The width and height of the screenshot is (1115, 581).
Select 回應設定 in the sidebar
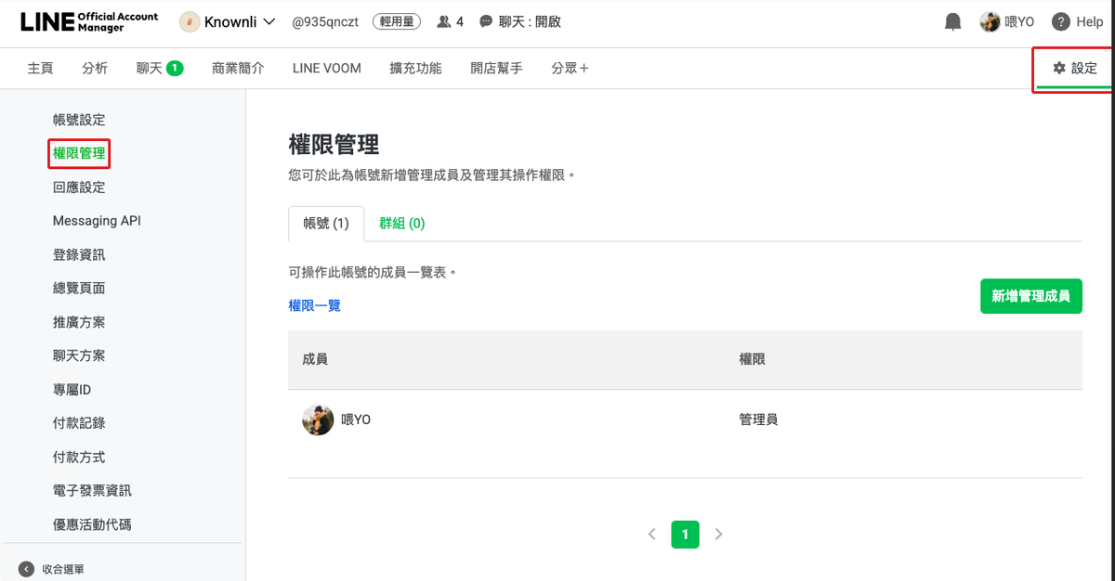(x=79, y=187)
